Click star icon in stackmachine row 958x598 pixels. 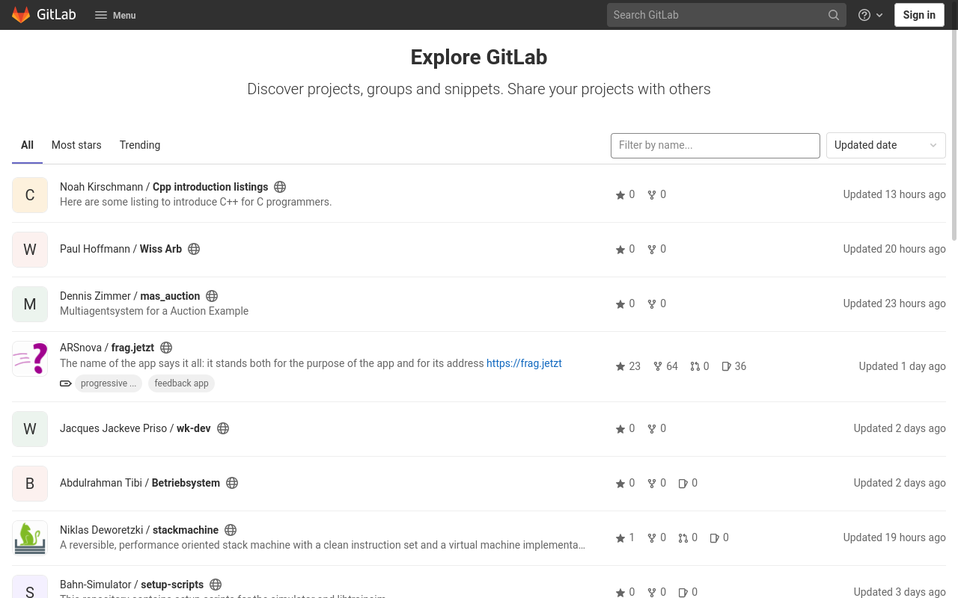[x=620, y=538]
